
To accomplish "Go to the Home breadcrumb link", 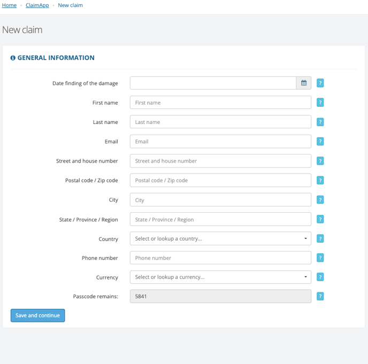I will pyautogui.click(x=9, y=5).
